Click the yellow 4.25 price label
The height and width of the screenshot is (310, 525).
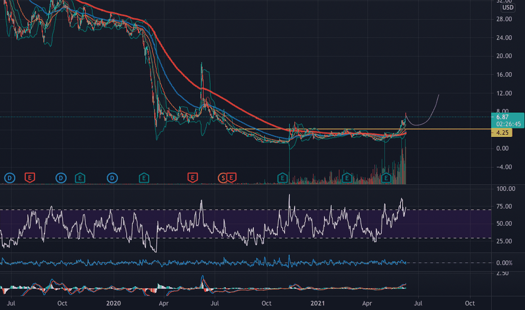pyautogui.click(x=502, y=132)
